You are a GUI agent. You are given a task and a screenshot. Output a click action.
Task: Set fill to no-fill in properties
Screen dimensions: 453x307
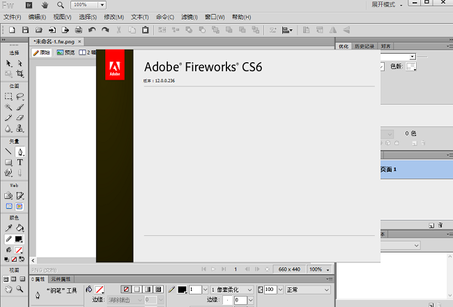(100, 289)
